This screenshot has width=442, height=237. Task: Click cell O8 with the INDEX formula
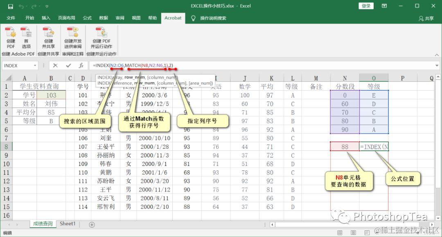click(374, 147)
